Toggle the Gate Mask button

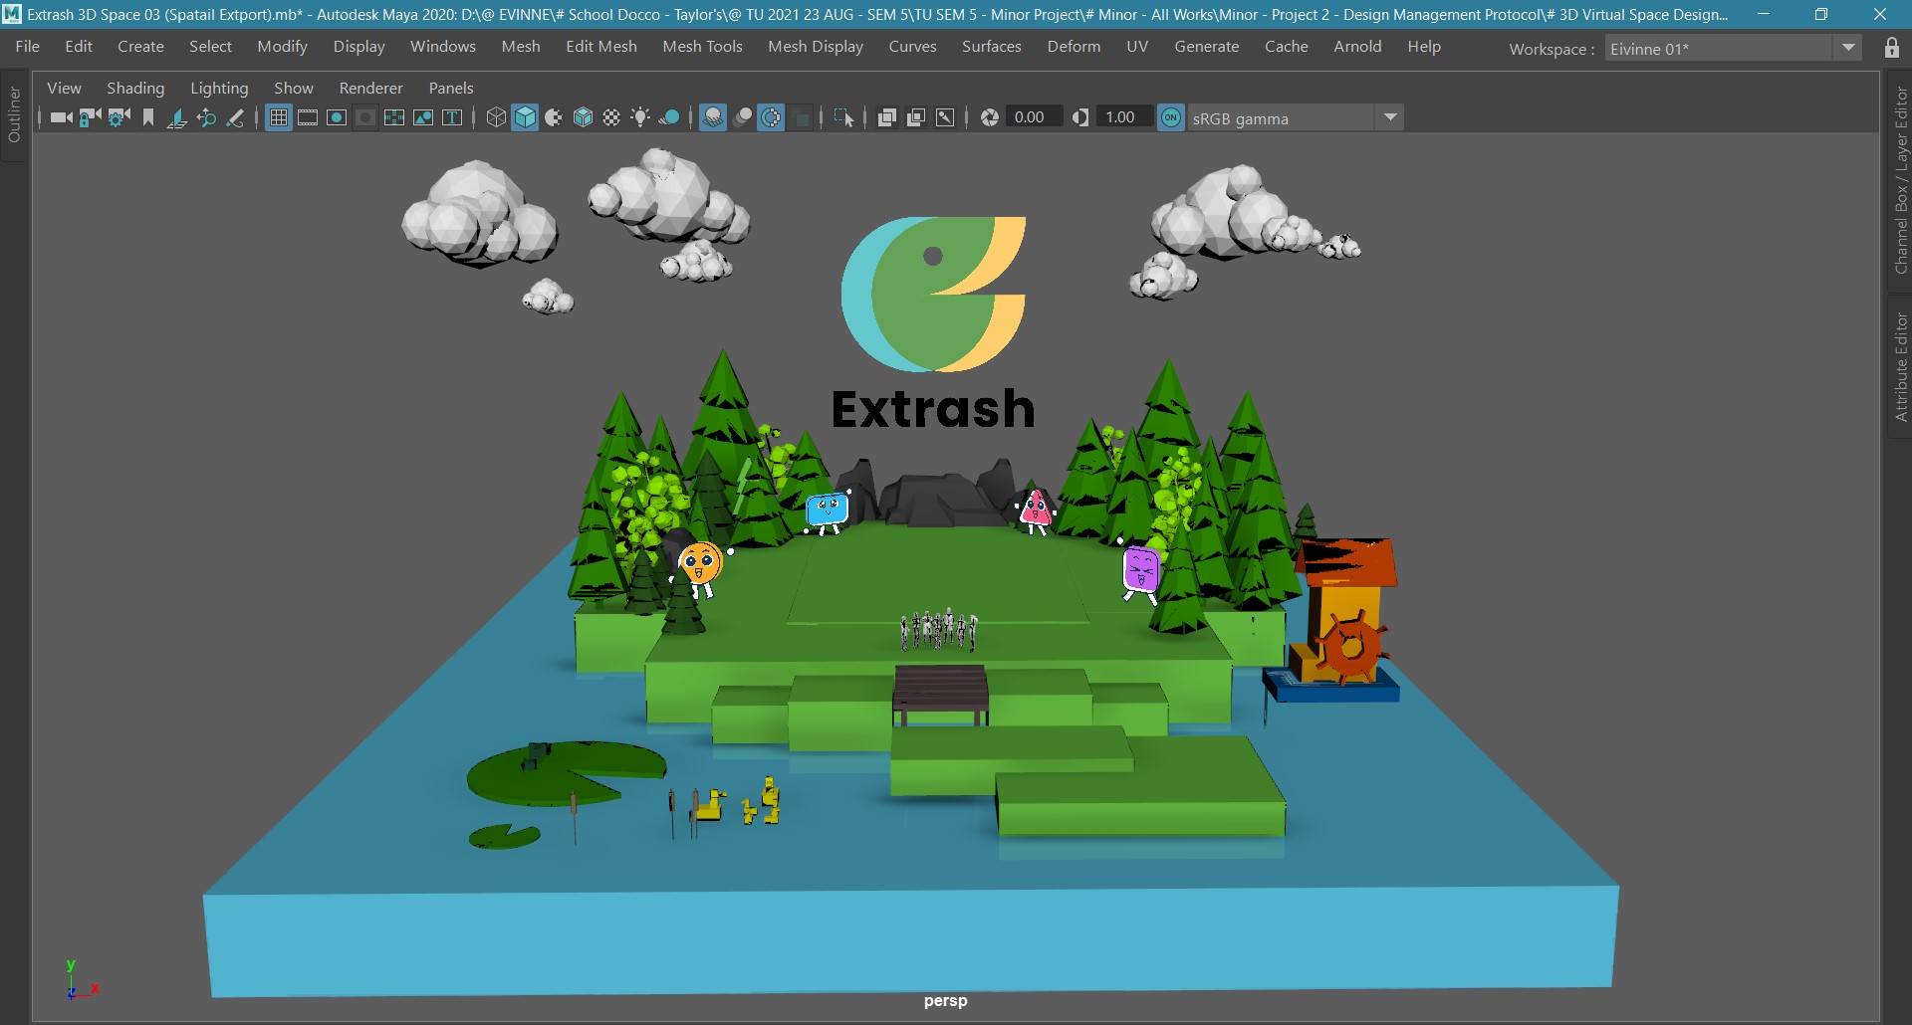tap(365, 117)
